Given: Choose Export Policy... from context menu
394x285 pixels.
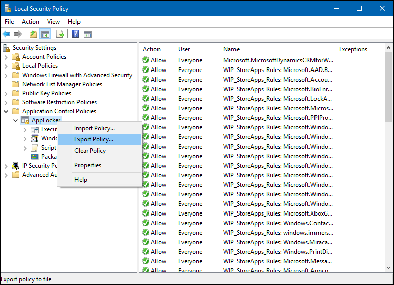Looking at the screenshot, I should point(94,139).
